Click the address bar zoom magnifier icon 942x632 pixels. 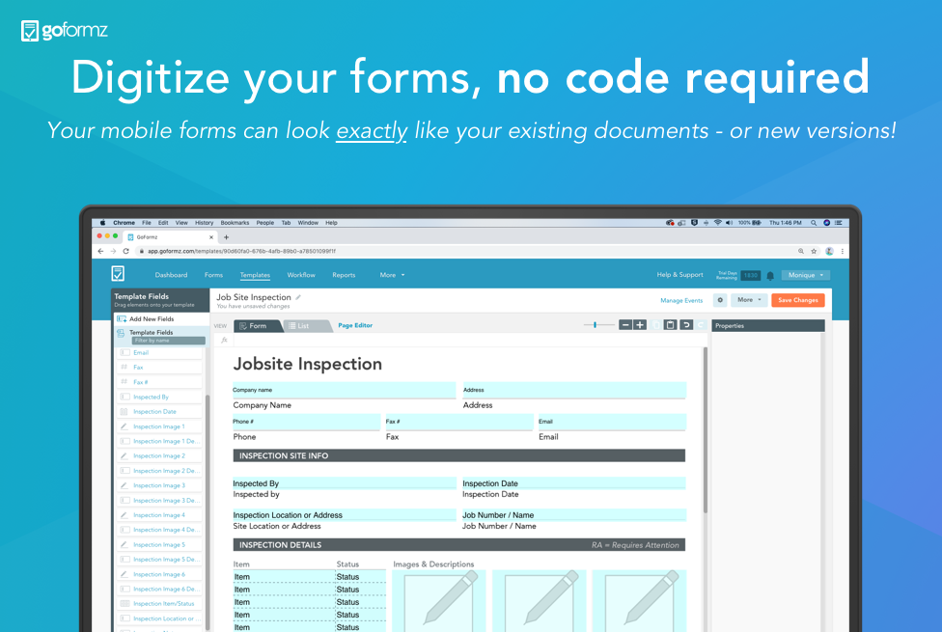click(x=801, y=251)
